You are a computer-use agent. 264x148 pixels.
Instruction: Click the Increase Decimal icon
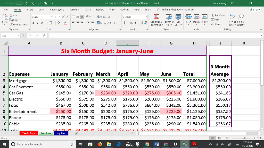coord(141,23)
